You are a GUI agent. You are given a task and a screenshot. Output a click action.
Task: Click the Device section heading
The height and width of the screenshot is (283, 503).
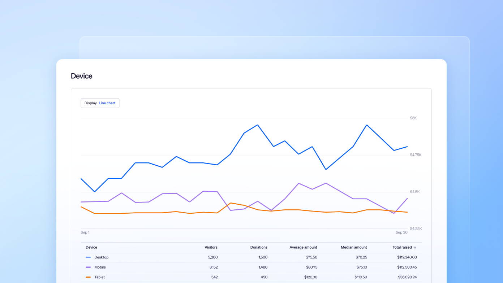82,76
